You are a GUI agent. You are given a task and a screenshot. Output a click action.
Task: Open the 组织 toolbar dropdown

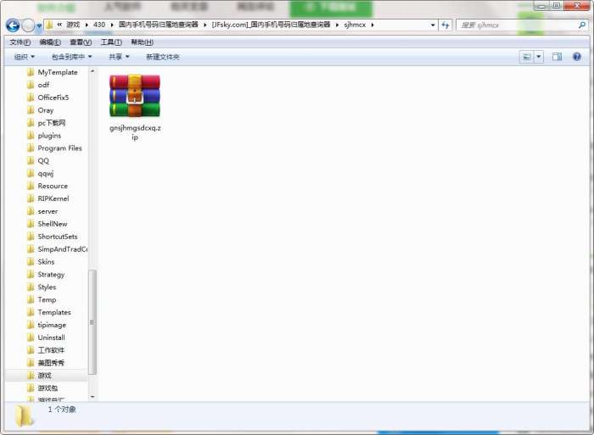pos(25,57)
